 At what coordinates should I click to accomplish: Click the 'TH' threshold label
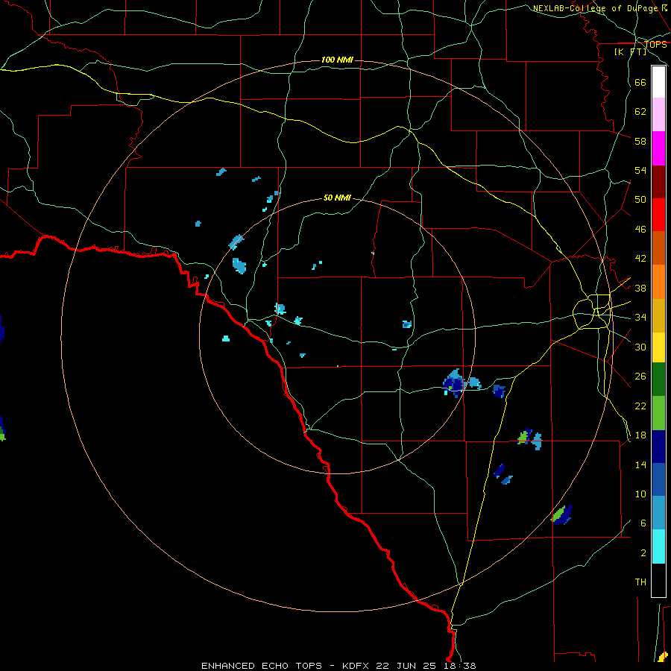(640, 582)
